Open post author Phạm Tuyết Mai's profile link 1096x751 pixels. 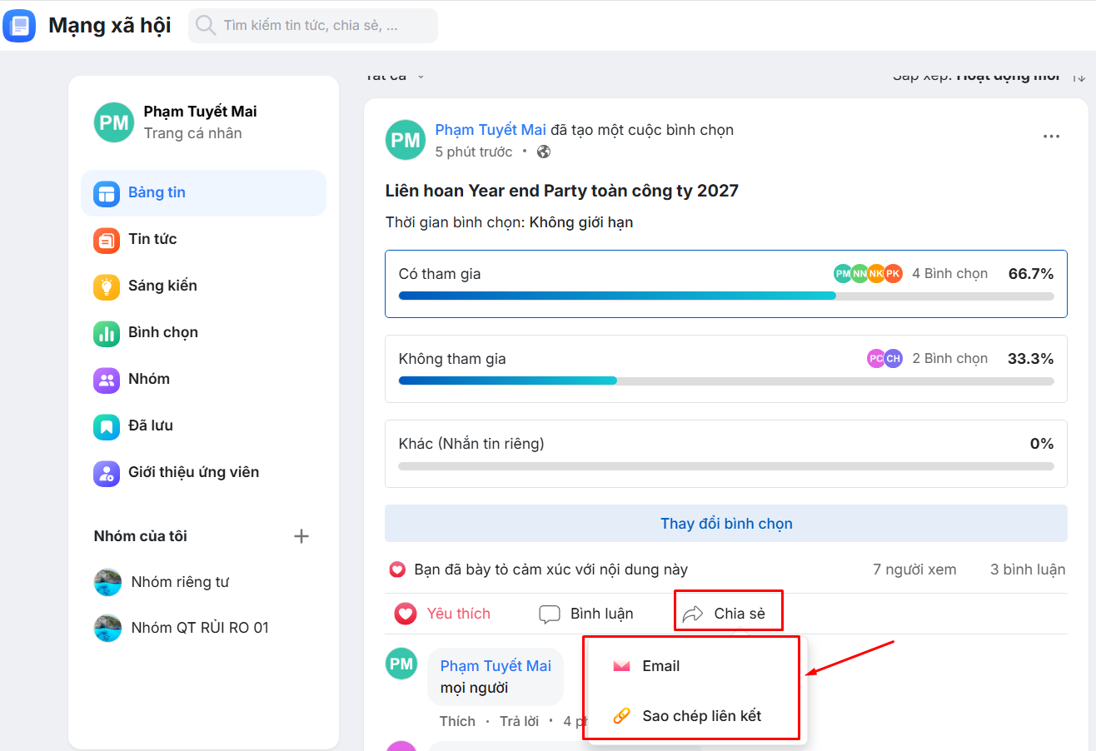point(491,130)
